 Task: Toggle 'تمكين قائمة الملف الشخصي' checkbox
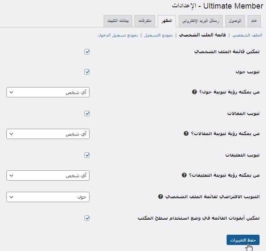pos(87,51)
